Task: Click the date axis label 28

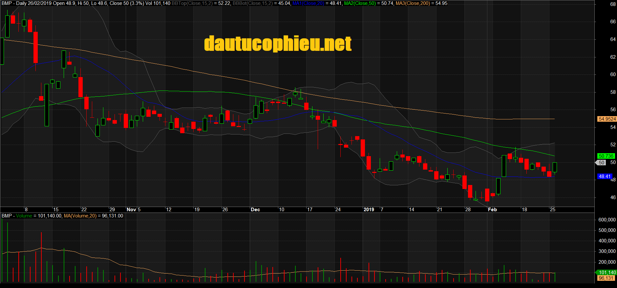Action: pyautogui.click(x=468, y=210)
